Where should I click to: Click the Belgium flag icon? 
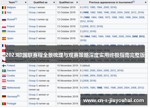click(4, 7)
